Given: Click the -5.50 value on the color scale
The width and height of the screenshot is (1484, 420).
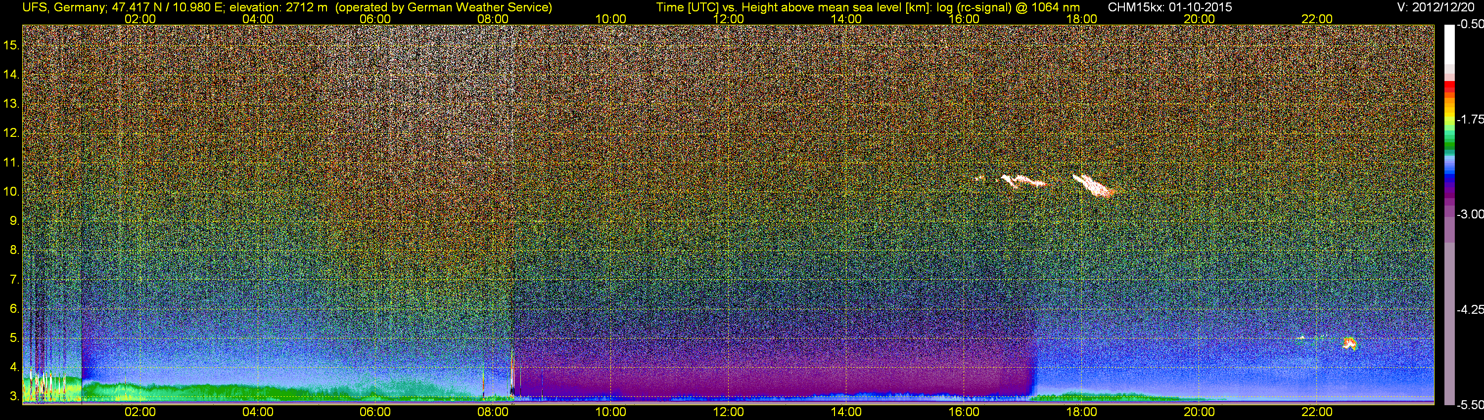Looking at the screenshot, I should (x=1470, y=405).
